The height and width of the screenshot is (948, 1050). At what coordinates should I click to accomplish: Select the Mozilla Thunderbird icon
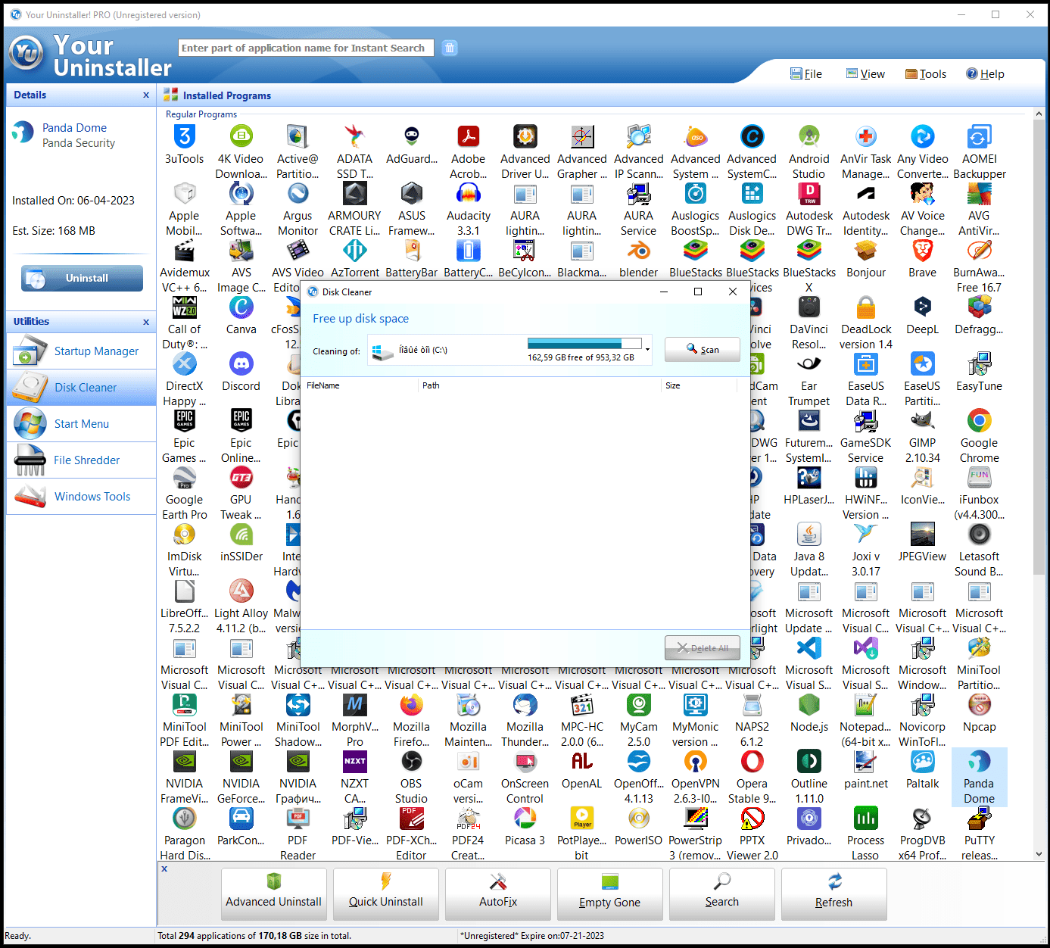click(525, 705)
